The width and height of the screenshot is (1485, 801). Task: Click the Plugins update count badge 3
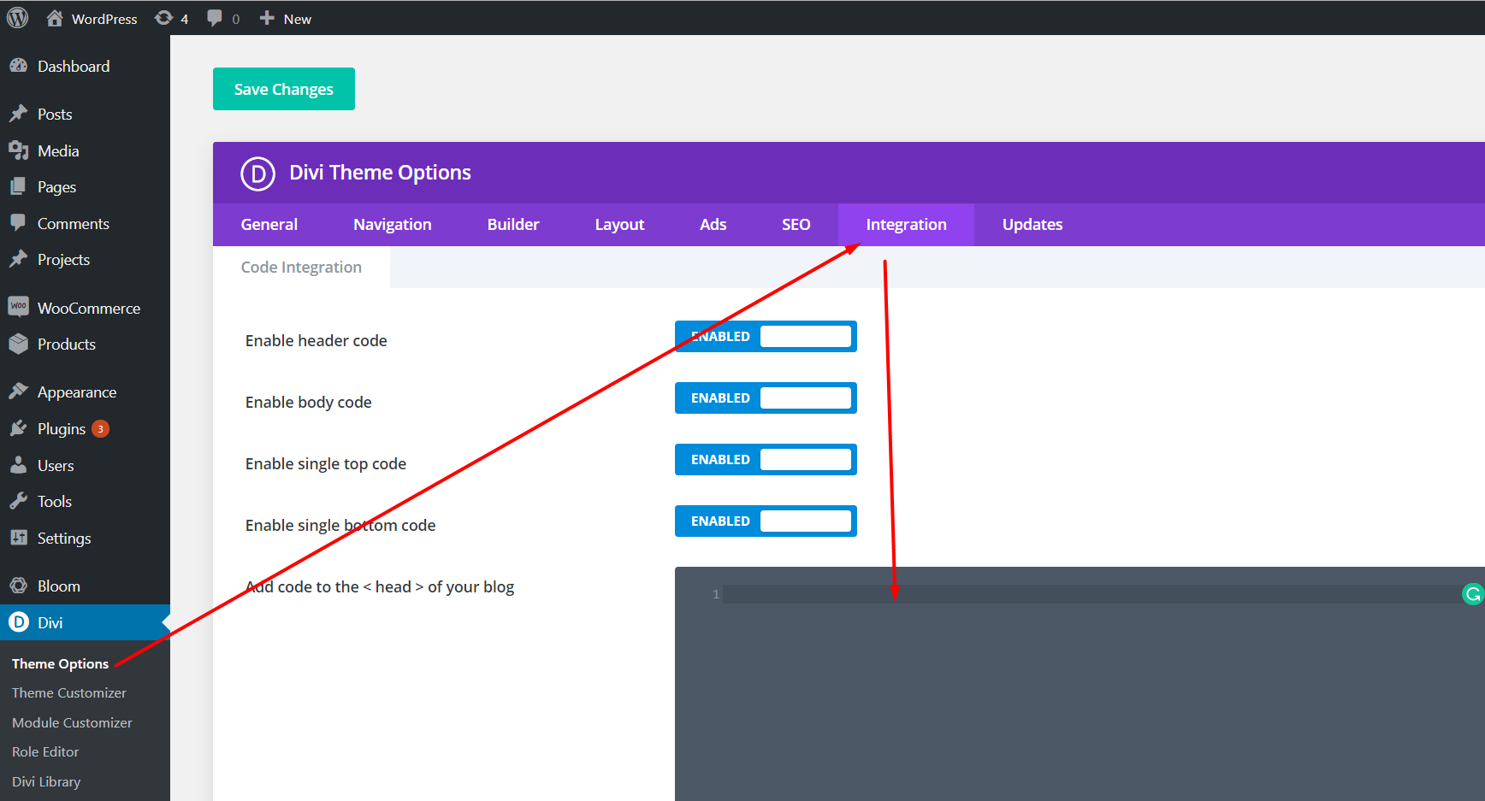coord(101,429)
